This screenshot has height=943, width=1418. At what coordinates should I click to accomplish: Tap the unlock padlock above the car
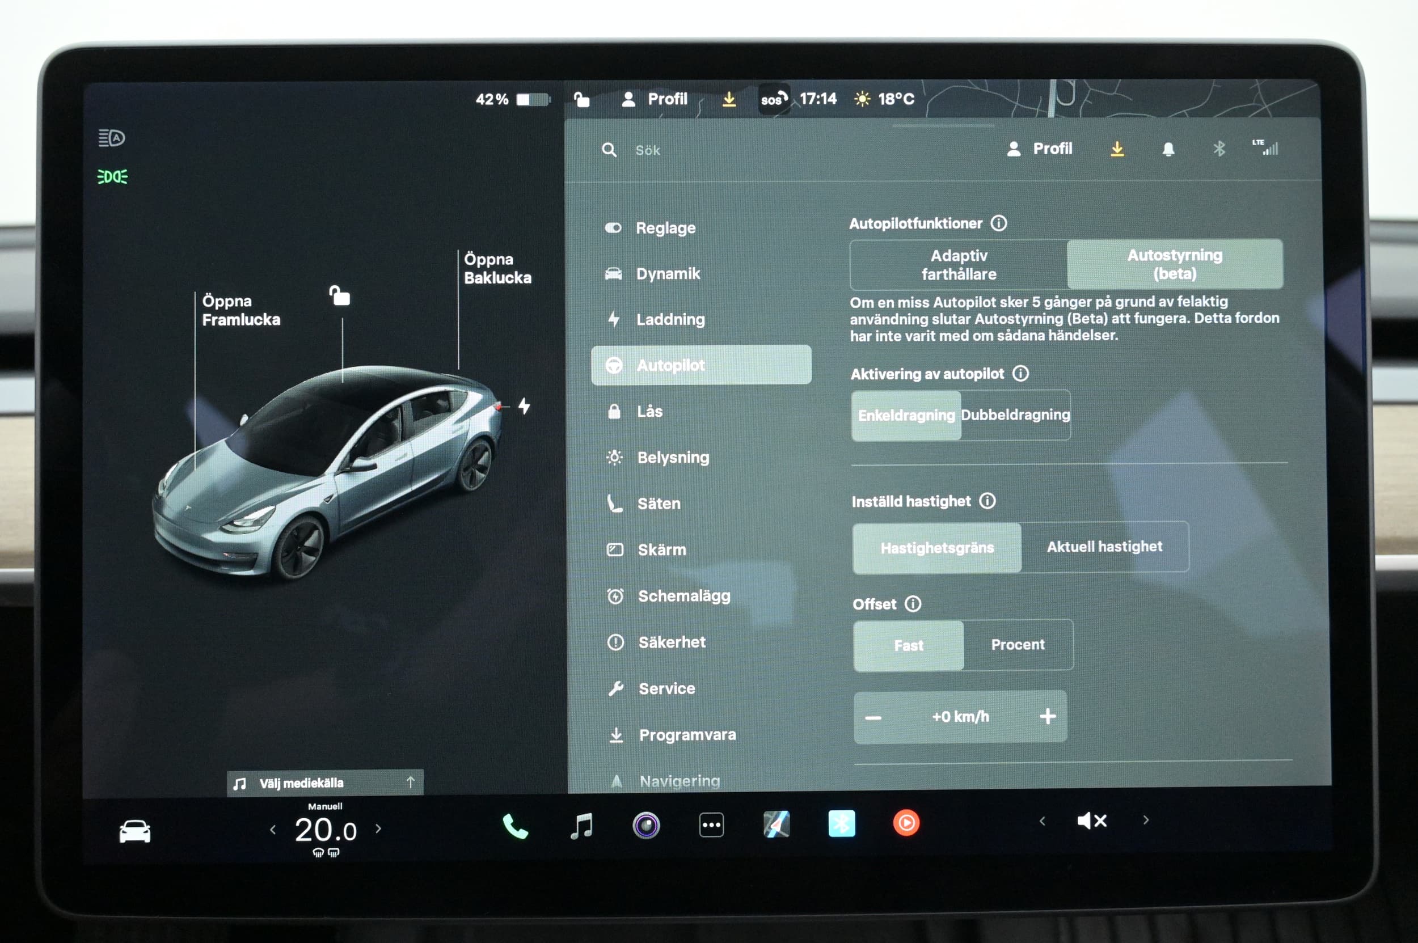coord(340,296)
